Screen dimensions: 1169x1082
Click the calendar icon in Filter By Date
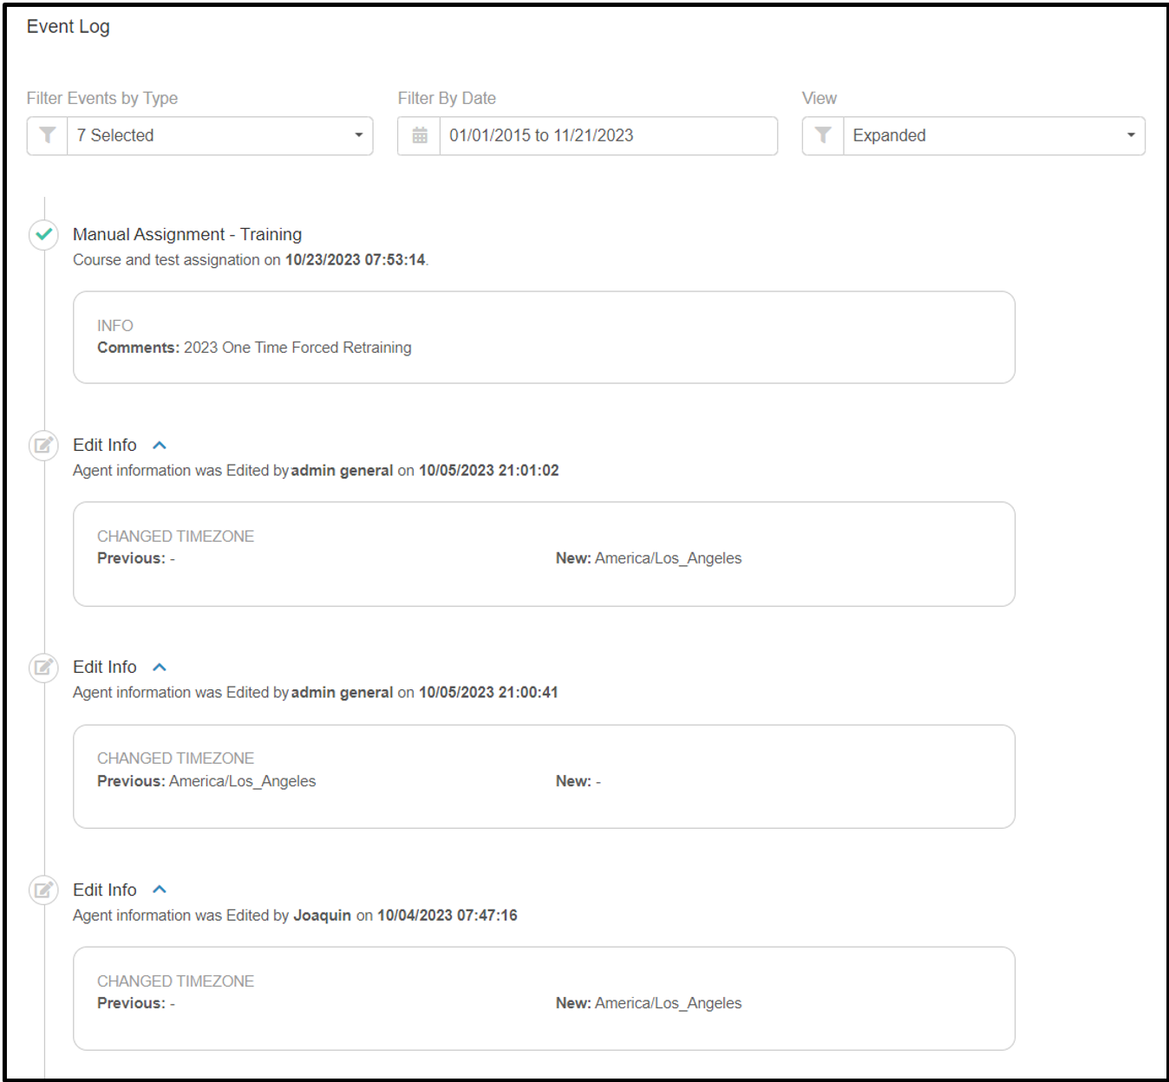(x=420, y=136)
